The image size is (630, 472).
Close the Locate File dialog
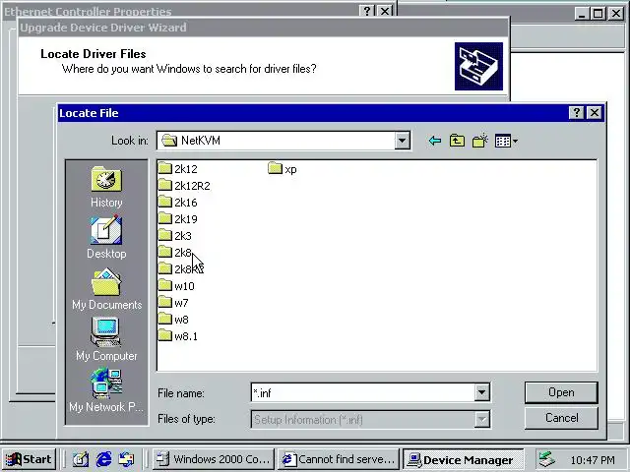point(595,113)
